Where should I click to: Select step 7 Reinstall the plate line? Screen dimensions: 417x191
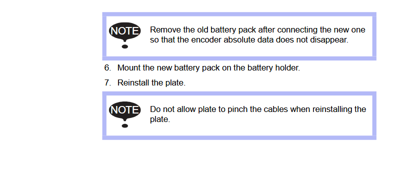coord(145,82)
